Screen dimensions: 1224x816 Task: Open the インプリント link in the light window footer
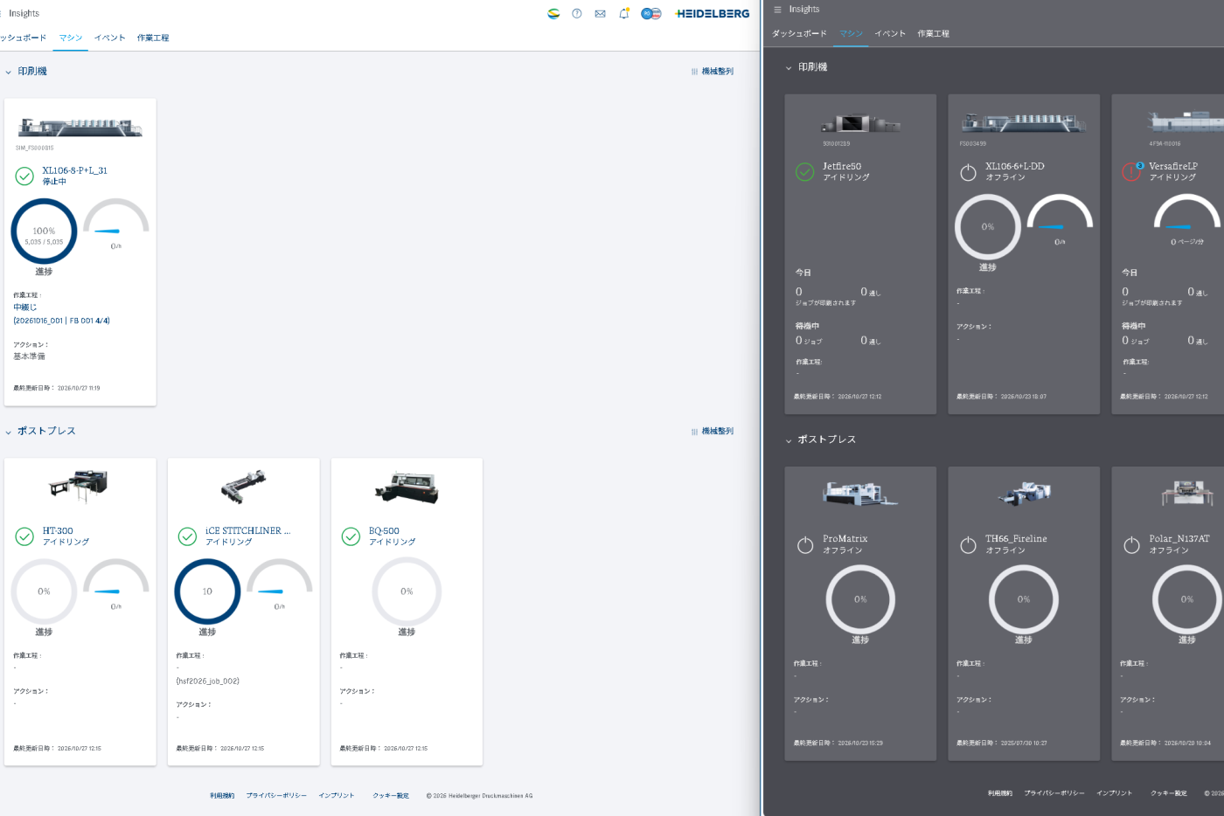coord(337,796)
